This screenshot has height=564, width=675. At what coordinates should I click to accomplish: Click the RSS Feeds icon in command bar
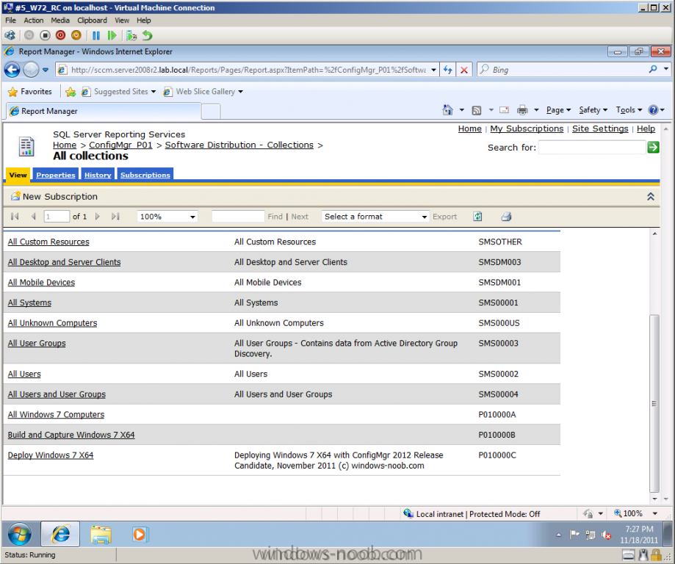[x=477, y=111]
